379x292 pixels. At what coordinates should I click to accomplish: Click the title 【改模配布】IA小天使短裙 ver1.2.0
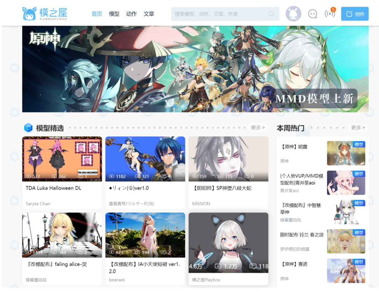pyautogui.click(x=145, y=268)
